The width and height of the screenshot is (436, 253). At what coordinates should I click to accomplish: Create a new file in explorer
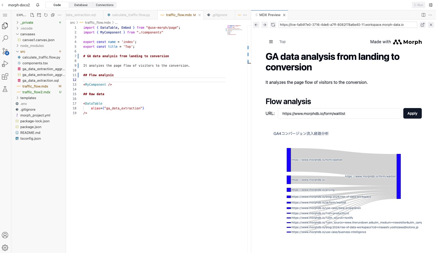32,15
